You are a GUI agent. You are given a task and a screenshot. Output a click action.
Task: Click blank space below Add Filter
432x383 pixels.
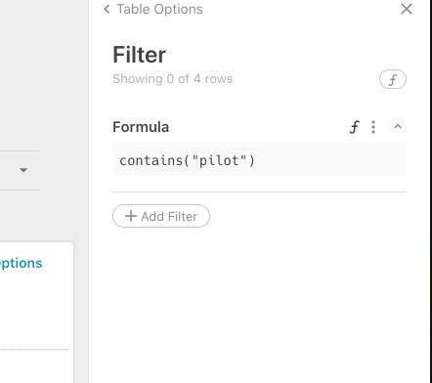(x=259, y=303)
